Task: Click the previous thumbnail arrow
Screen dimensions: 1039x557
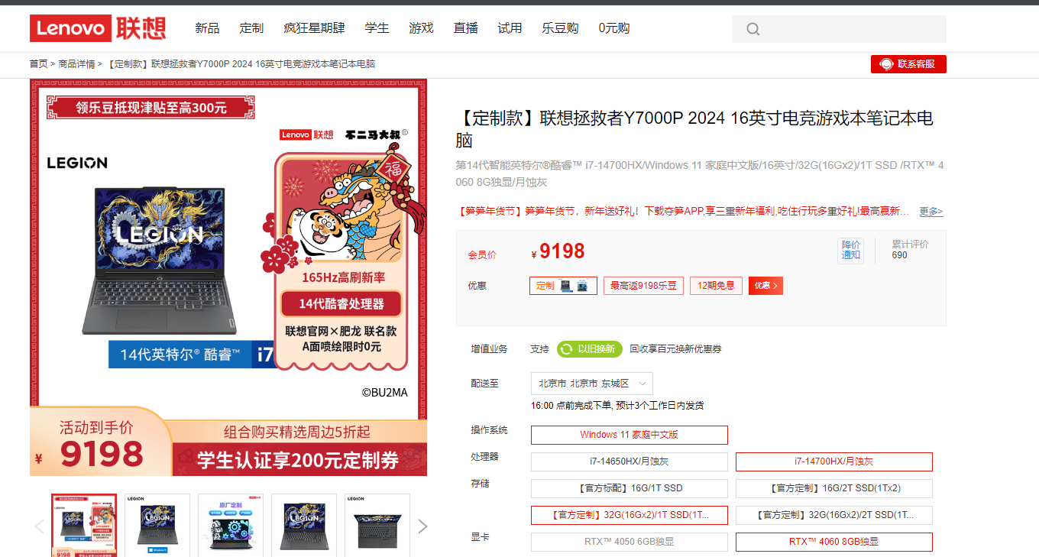Action: point(40,526)
